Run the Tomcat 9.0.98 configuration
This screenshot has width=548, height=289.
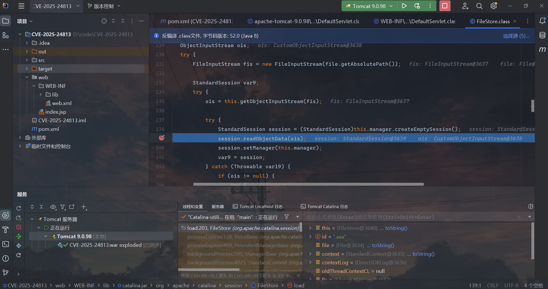coord(404,6)
